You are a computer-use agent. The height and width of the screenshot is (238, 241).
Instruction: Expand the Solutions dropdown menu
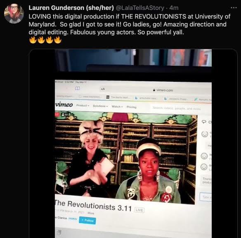pyautogui.click(x=100, y=106)
